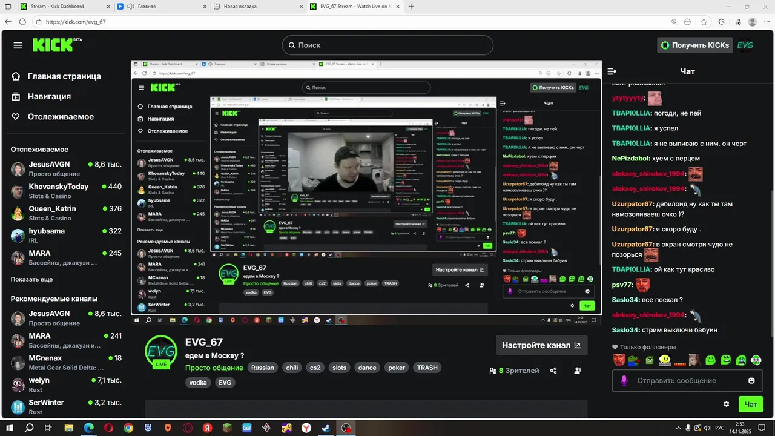Image resolution: width=775 pixels, height=436 pixels.
Task: Open Просто общение category link under EVG_67
Action: pos(214,368)
